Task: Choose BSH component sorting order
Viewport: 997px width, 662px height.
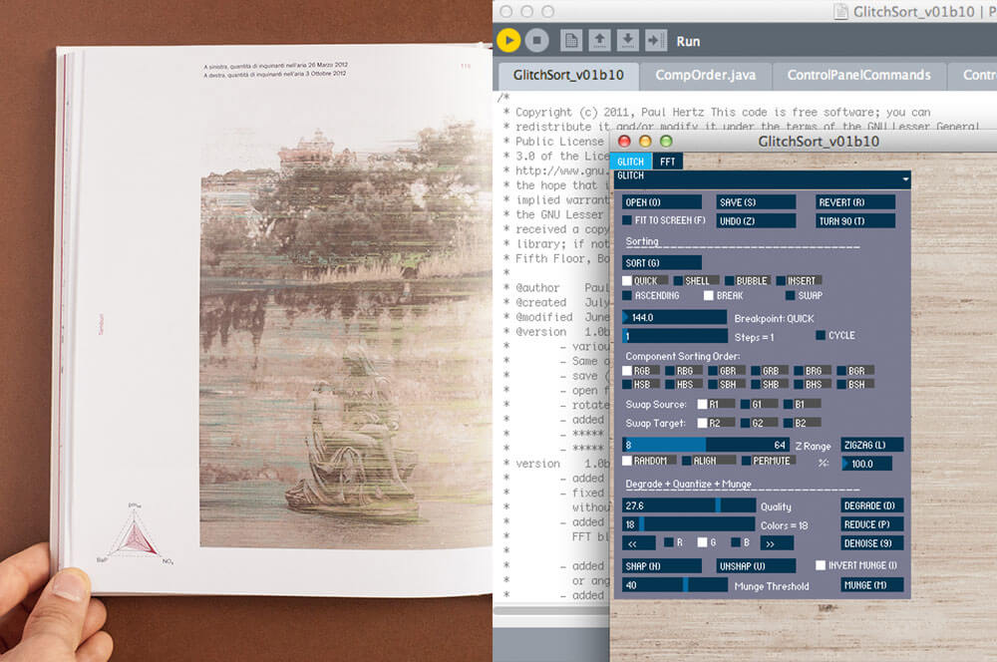Action: [x=841, y=385]
